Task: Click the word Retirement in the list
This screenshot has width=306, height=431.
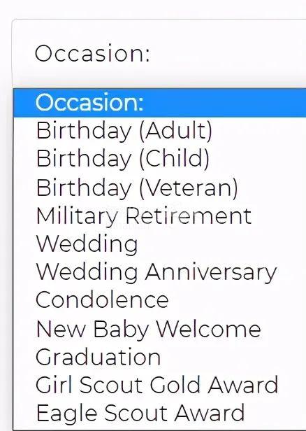Action: 188,216
